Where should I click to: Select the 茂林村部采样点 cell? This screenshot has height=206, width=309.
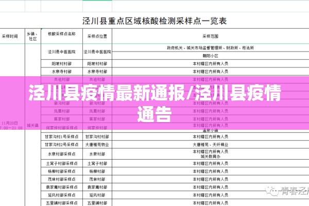62,179
